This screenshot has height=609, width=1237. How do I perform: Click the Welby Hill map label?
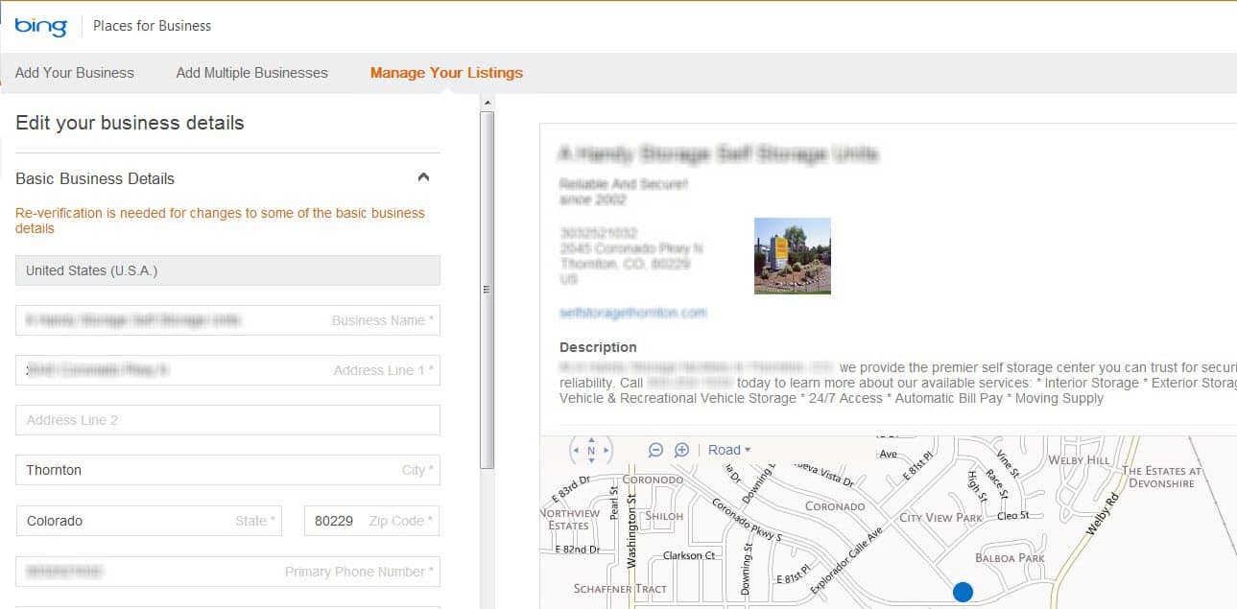pos(1079,461)
